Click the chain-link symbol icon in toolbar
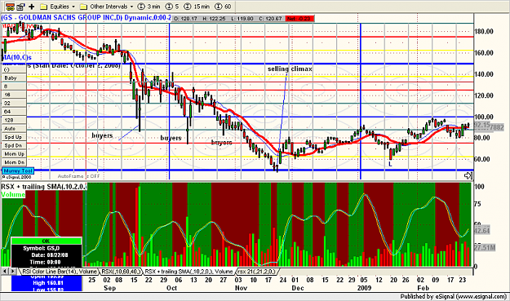Image resolution: width=510 pixels, height=301 pixels. (x=10, y=7)
